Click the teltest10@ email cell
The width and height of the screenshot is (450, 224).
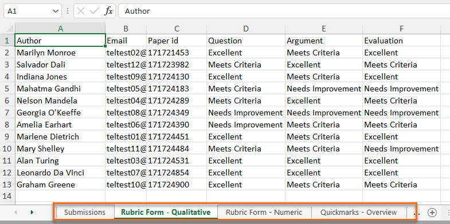[126, 185]
